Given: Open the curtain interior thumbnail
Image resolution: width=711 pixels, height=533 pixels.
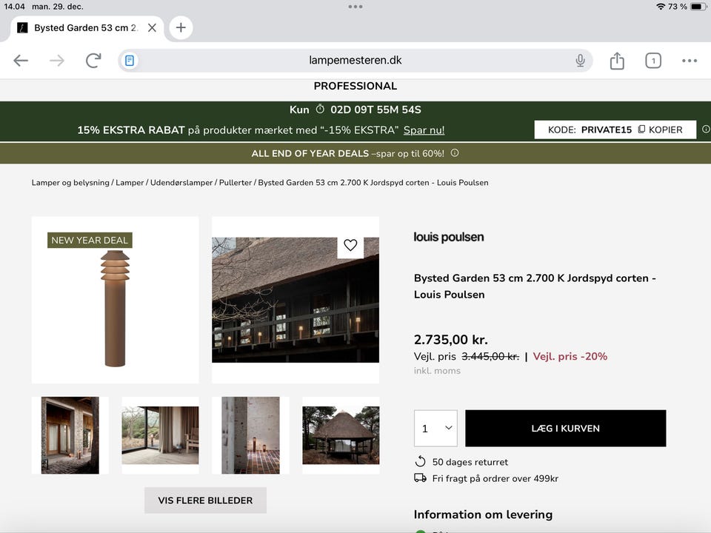Looking at the screenshot, I should pyautogui.click(x=160, y=435).
